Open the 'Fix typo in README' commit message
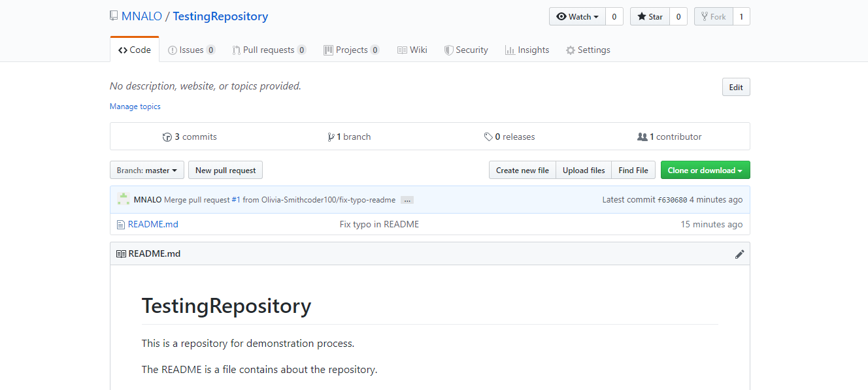 pyautogui.click(x=379, y=224)
